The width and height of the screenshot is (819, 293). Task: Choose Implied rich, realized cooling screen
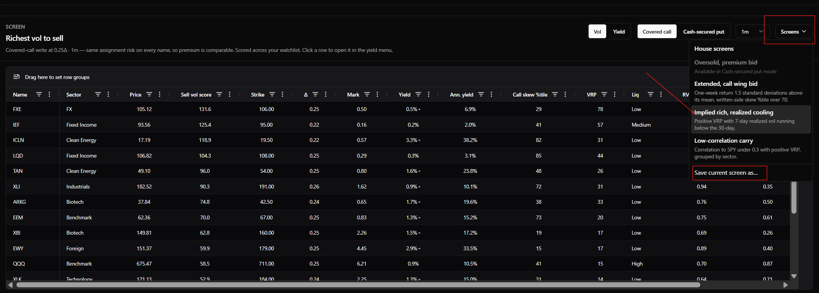click(x=751, y=119)
